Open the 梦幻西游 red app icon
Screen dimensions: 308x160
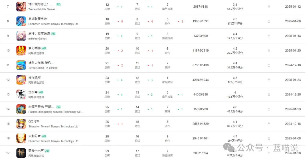click(x=21, y=50)
